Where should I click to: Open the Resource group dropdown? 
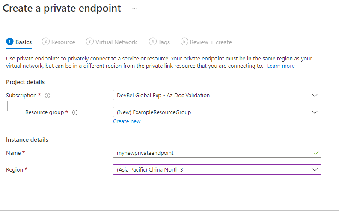315,112
